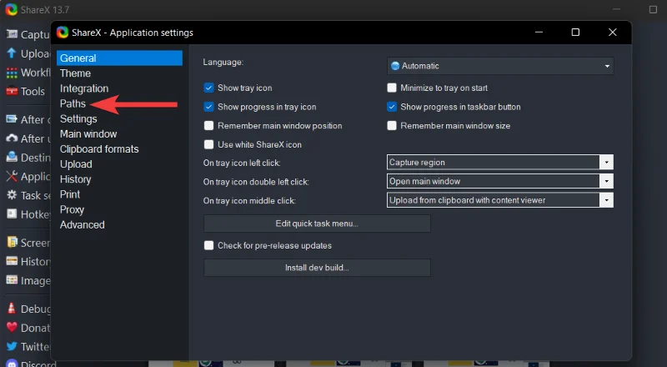Viewport: 667px width, 367px height.
Task: Disable Show progress in taskbar button
Action: pos(392,107)
